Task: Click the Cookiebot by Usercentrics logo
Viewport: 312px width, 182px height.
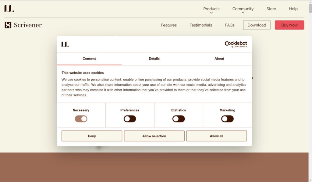Action: (236, 44)
